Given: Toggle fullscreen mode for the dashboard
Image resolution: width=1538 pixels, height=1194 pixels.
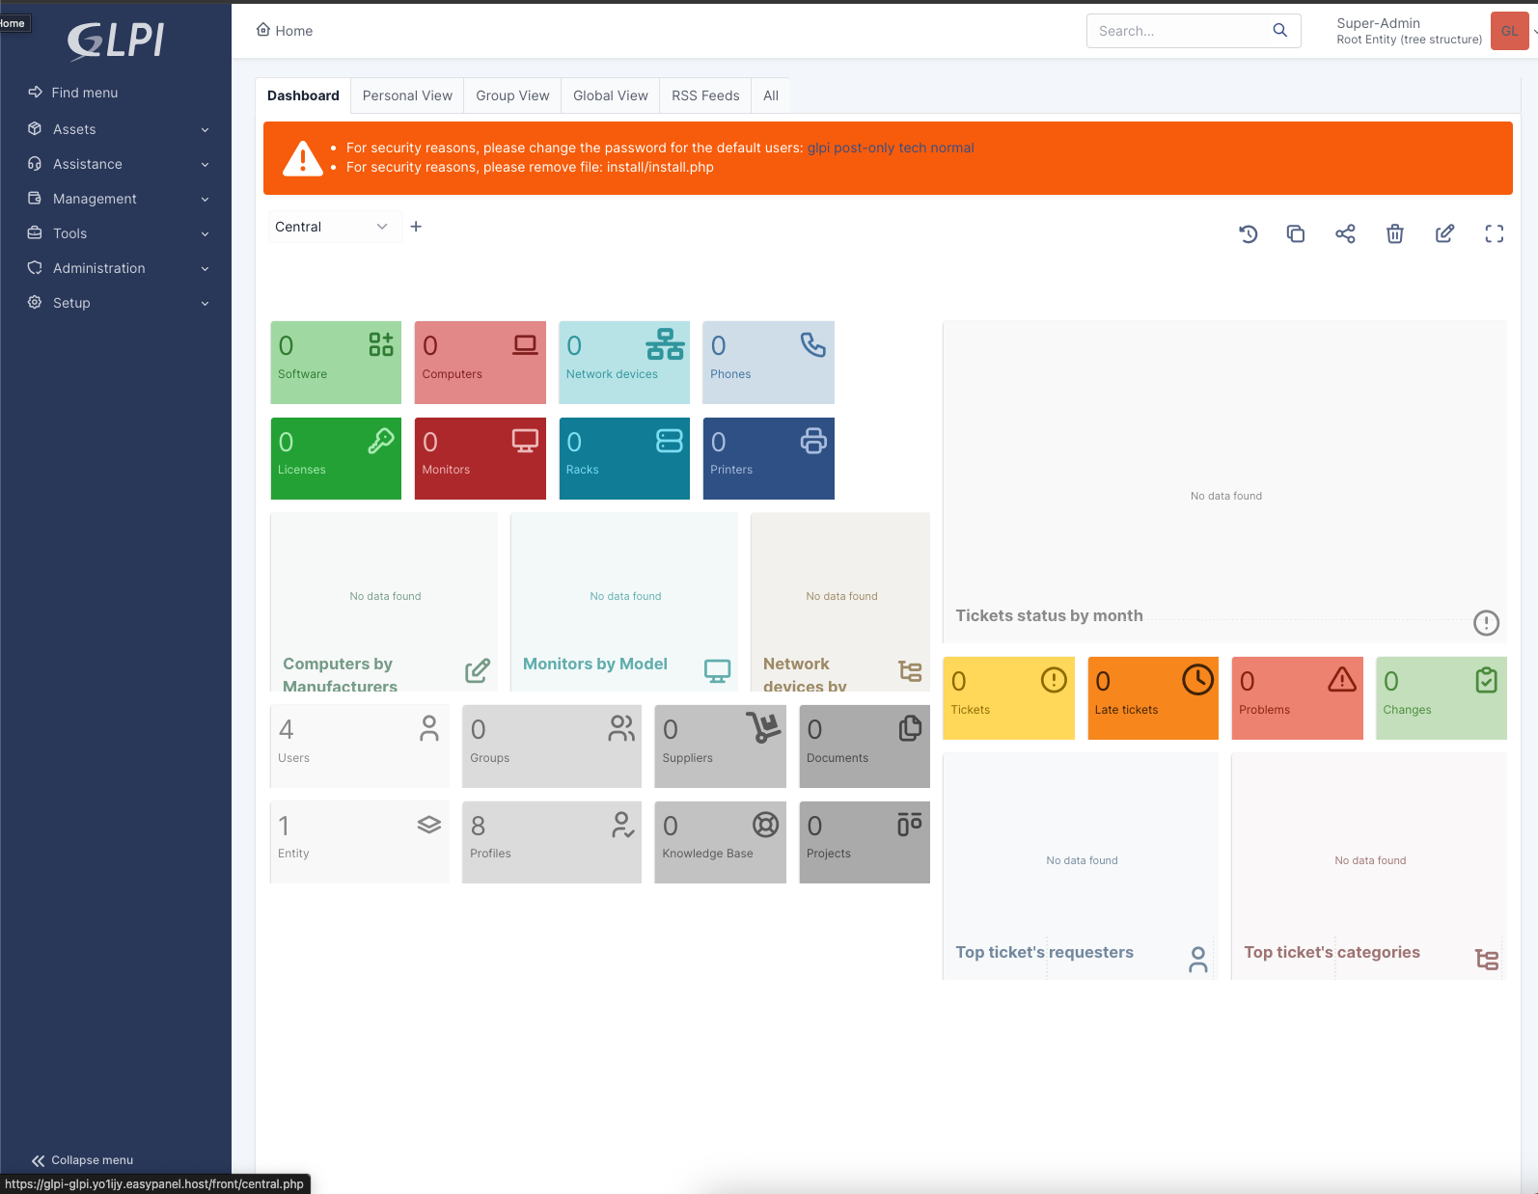Looking at the screenshot, I should pos(1494,233).
